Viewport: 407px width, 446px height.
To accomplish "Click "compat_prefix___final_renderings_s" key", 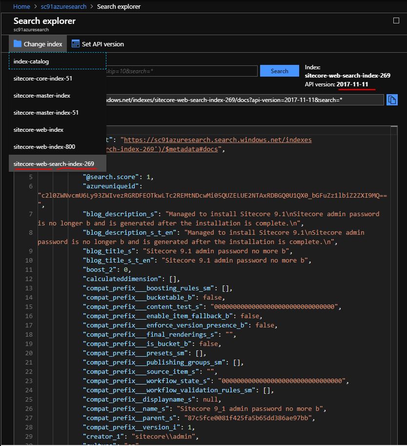I will (150, 335).
